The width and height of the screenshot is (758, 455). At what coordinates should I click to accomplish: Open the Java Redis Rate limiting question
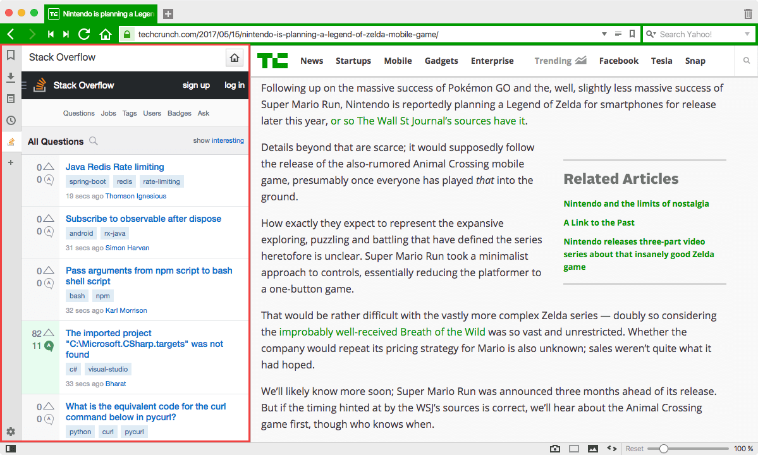pos(115,167)
